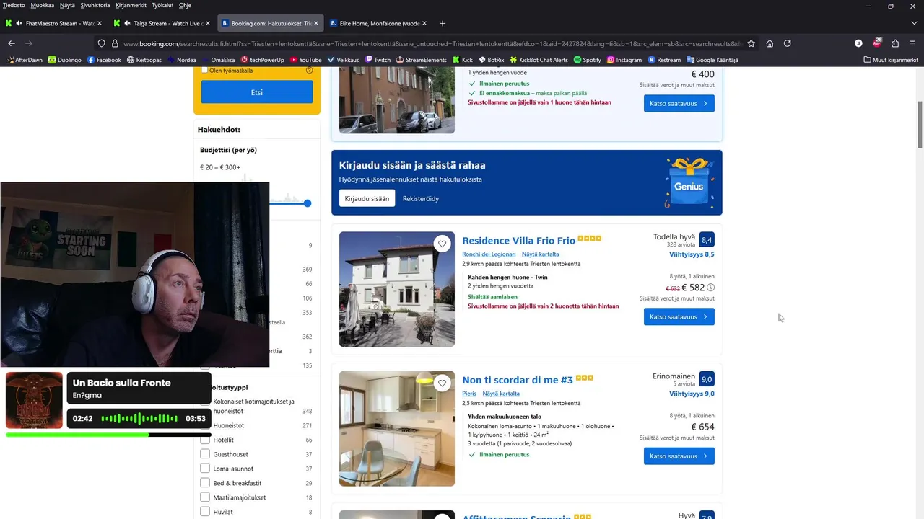924x519 pixels.
Task: Open the OmaElisa bookmark
Action: 219,60
